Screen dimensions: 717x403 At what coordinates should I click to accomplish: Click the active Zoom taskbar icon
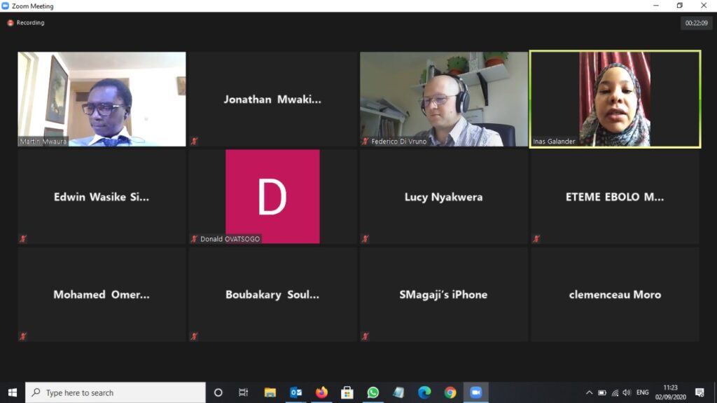pos(476,392)
